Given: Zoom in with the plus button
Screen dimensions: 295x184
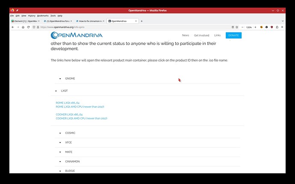Looking at the screenshot, I should pos(255,27).
